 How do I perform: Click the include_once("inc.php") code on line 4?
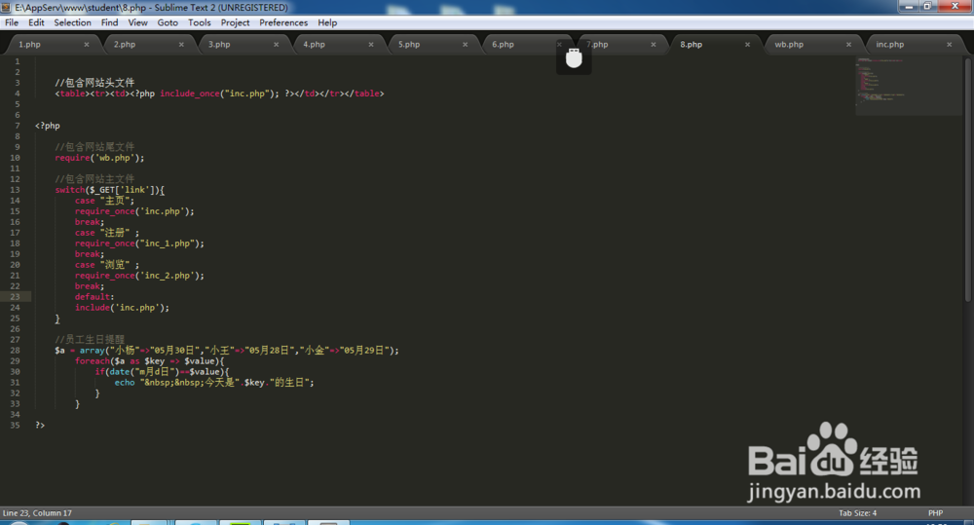[219, 94]
